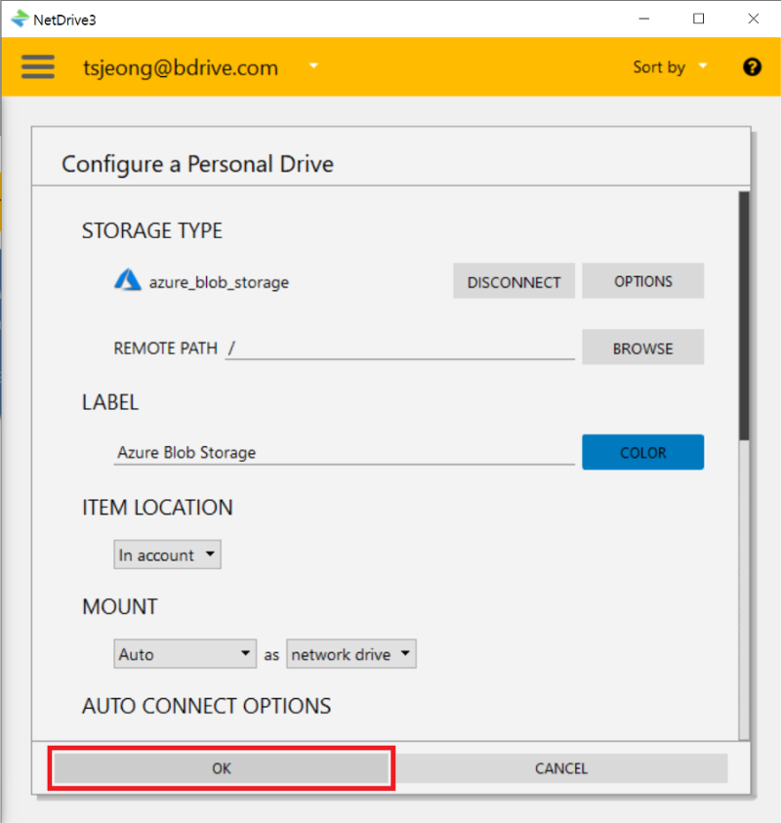Screen dimensions: 781x823
Task: Open the Auto mount drive letter dropdown
Action: 185,653
